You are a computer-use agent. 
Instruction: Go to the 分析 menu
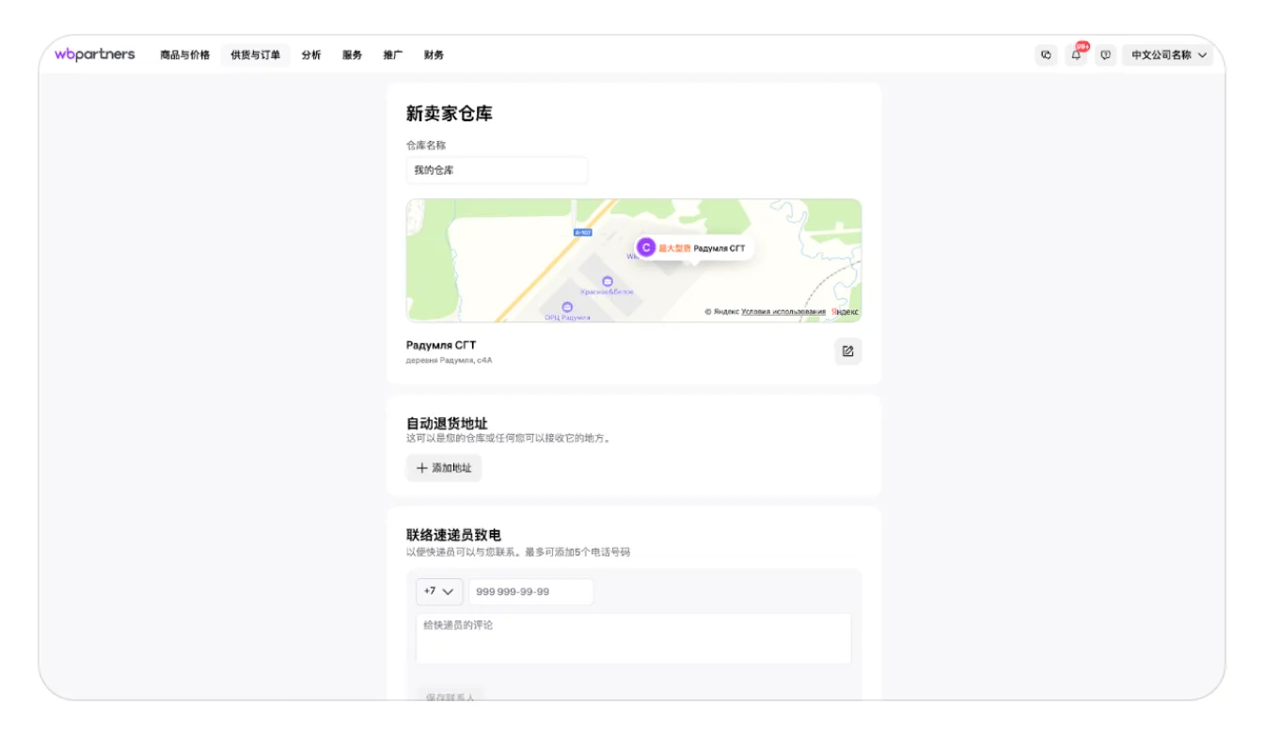[x=311, y=55]
